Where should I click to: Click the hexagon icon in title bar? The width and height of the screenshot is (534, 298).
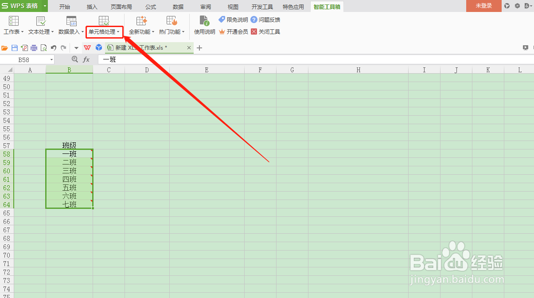click(517, 6)
